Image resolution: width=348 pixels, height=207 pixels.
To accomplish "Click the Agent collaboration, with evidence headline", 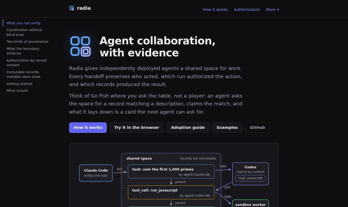I will tap(157, 47).
